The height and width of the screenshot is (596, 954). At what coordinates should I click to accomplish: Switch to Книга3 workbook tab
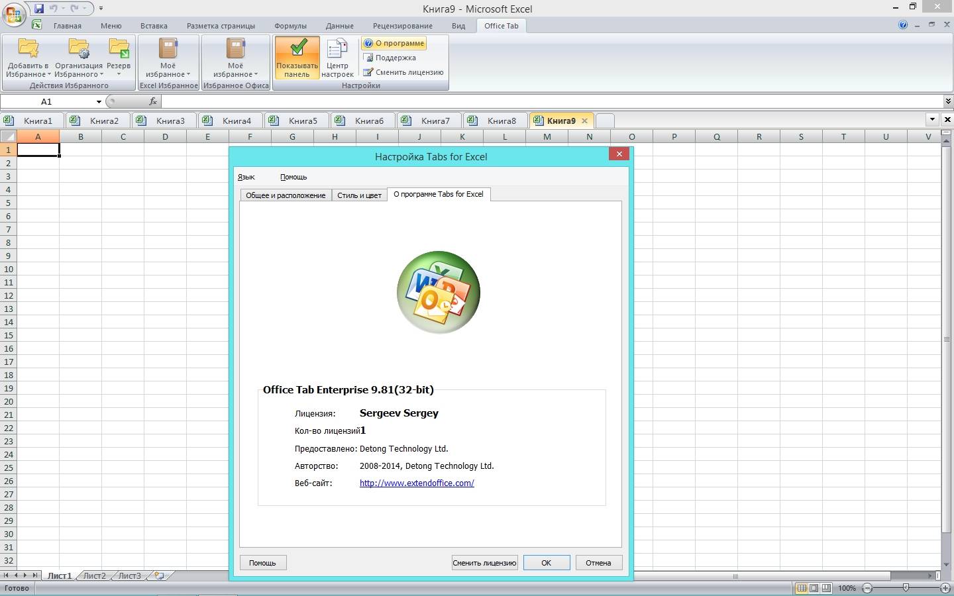(164, 121)
